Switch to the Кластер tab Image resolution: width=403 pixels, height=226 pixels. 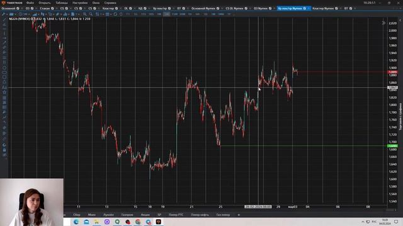(x=108, y=8)
